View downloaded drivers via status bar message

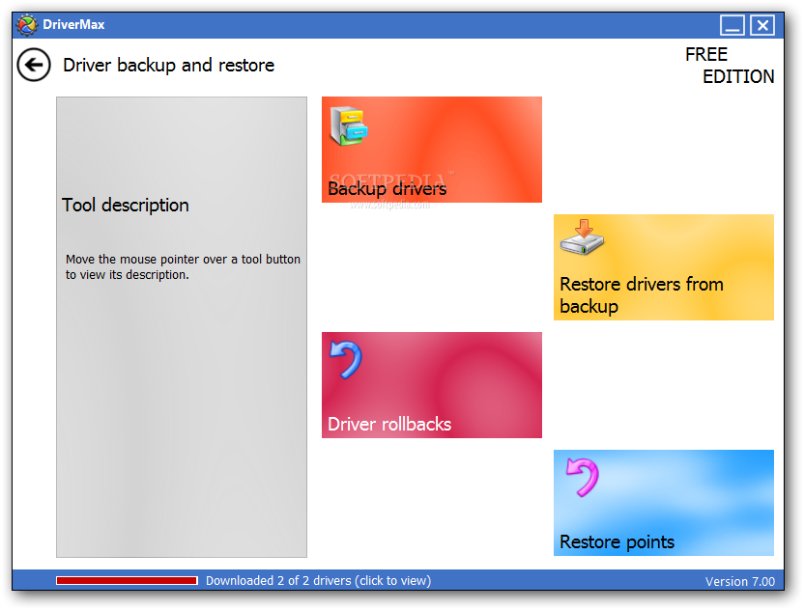319,581
